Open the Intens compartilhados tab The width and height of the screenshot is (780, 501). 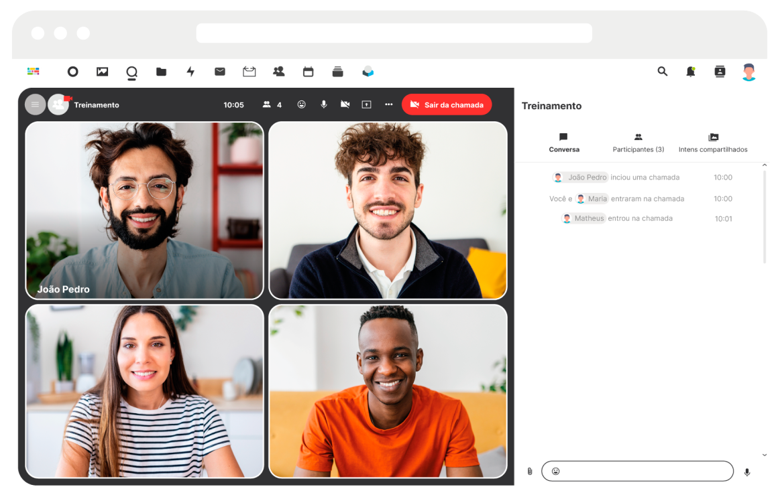tap(712, 143)
